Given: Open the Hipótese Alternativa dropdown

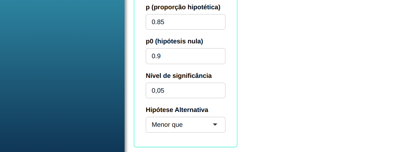Looking at the screenshot, I should point(185,125).
